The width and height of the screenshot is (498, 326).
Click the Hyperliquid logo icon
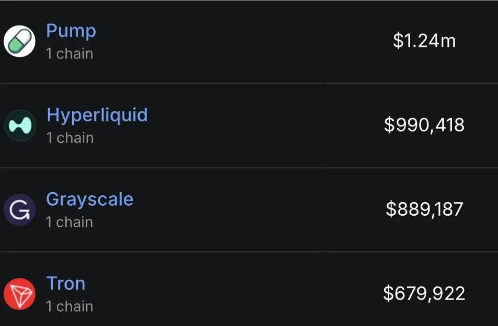[20, 126]
